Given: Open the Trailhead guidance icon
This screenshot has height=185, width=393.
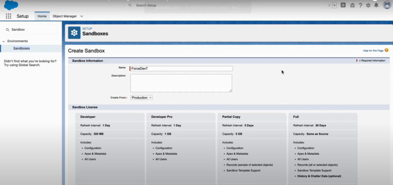Looking at the screenshot, I should coord(353,5).
